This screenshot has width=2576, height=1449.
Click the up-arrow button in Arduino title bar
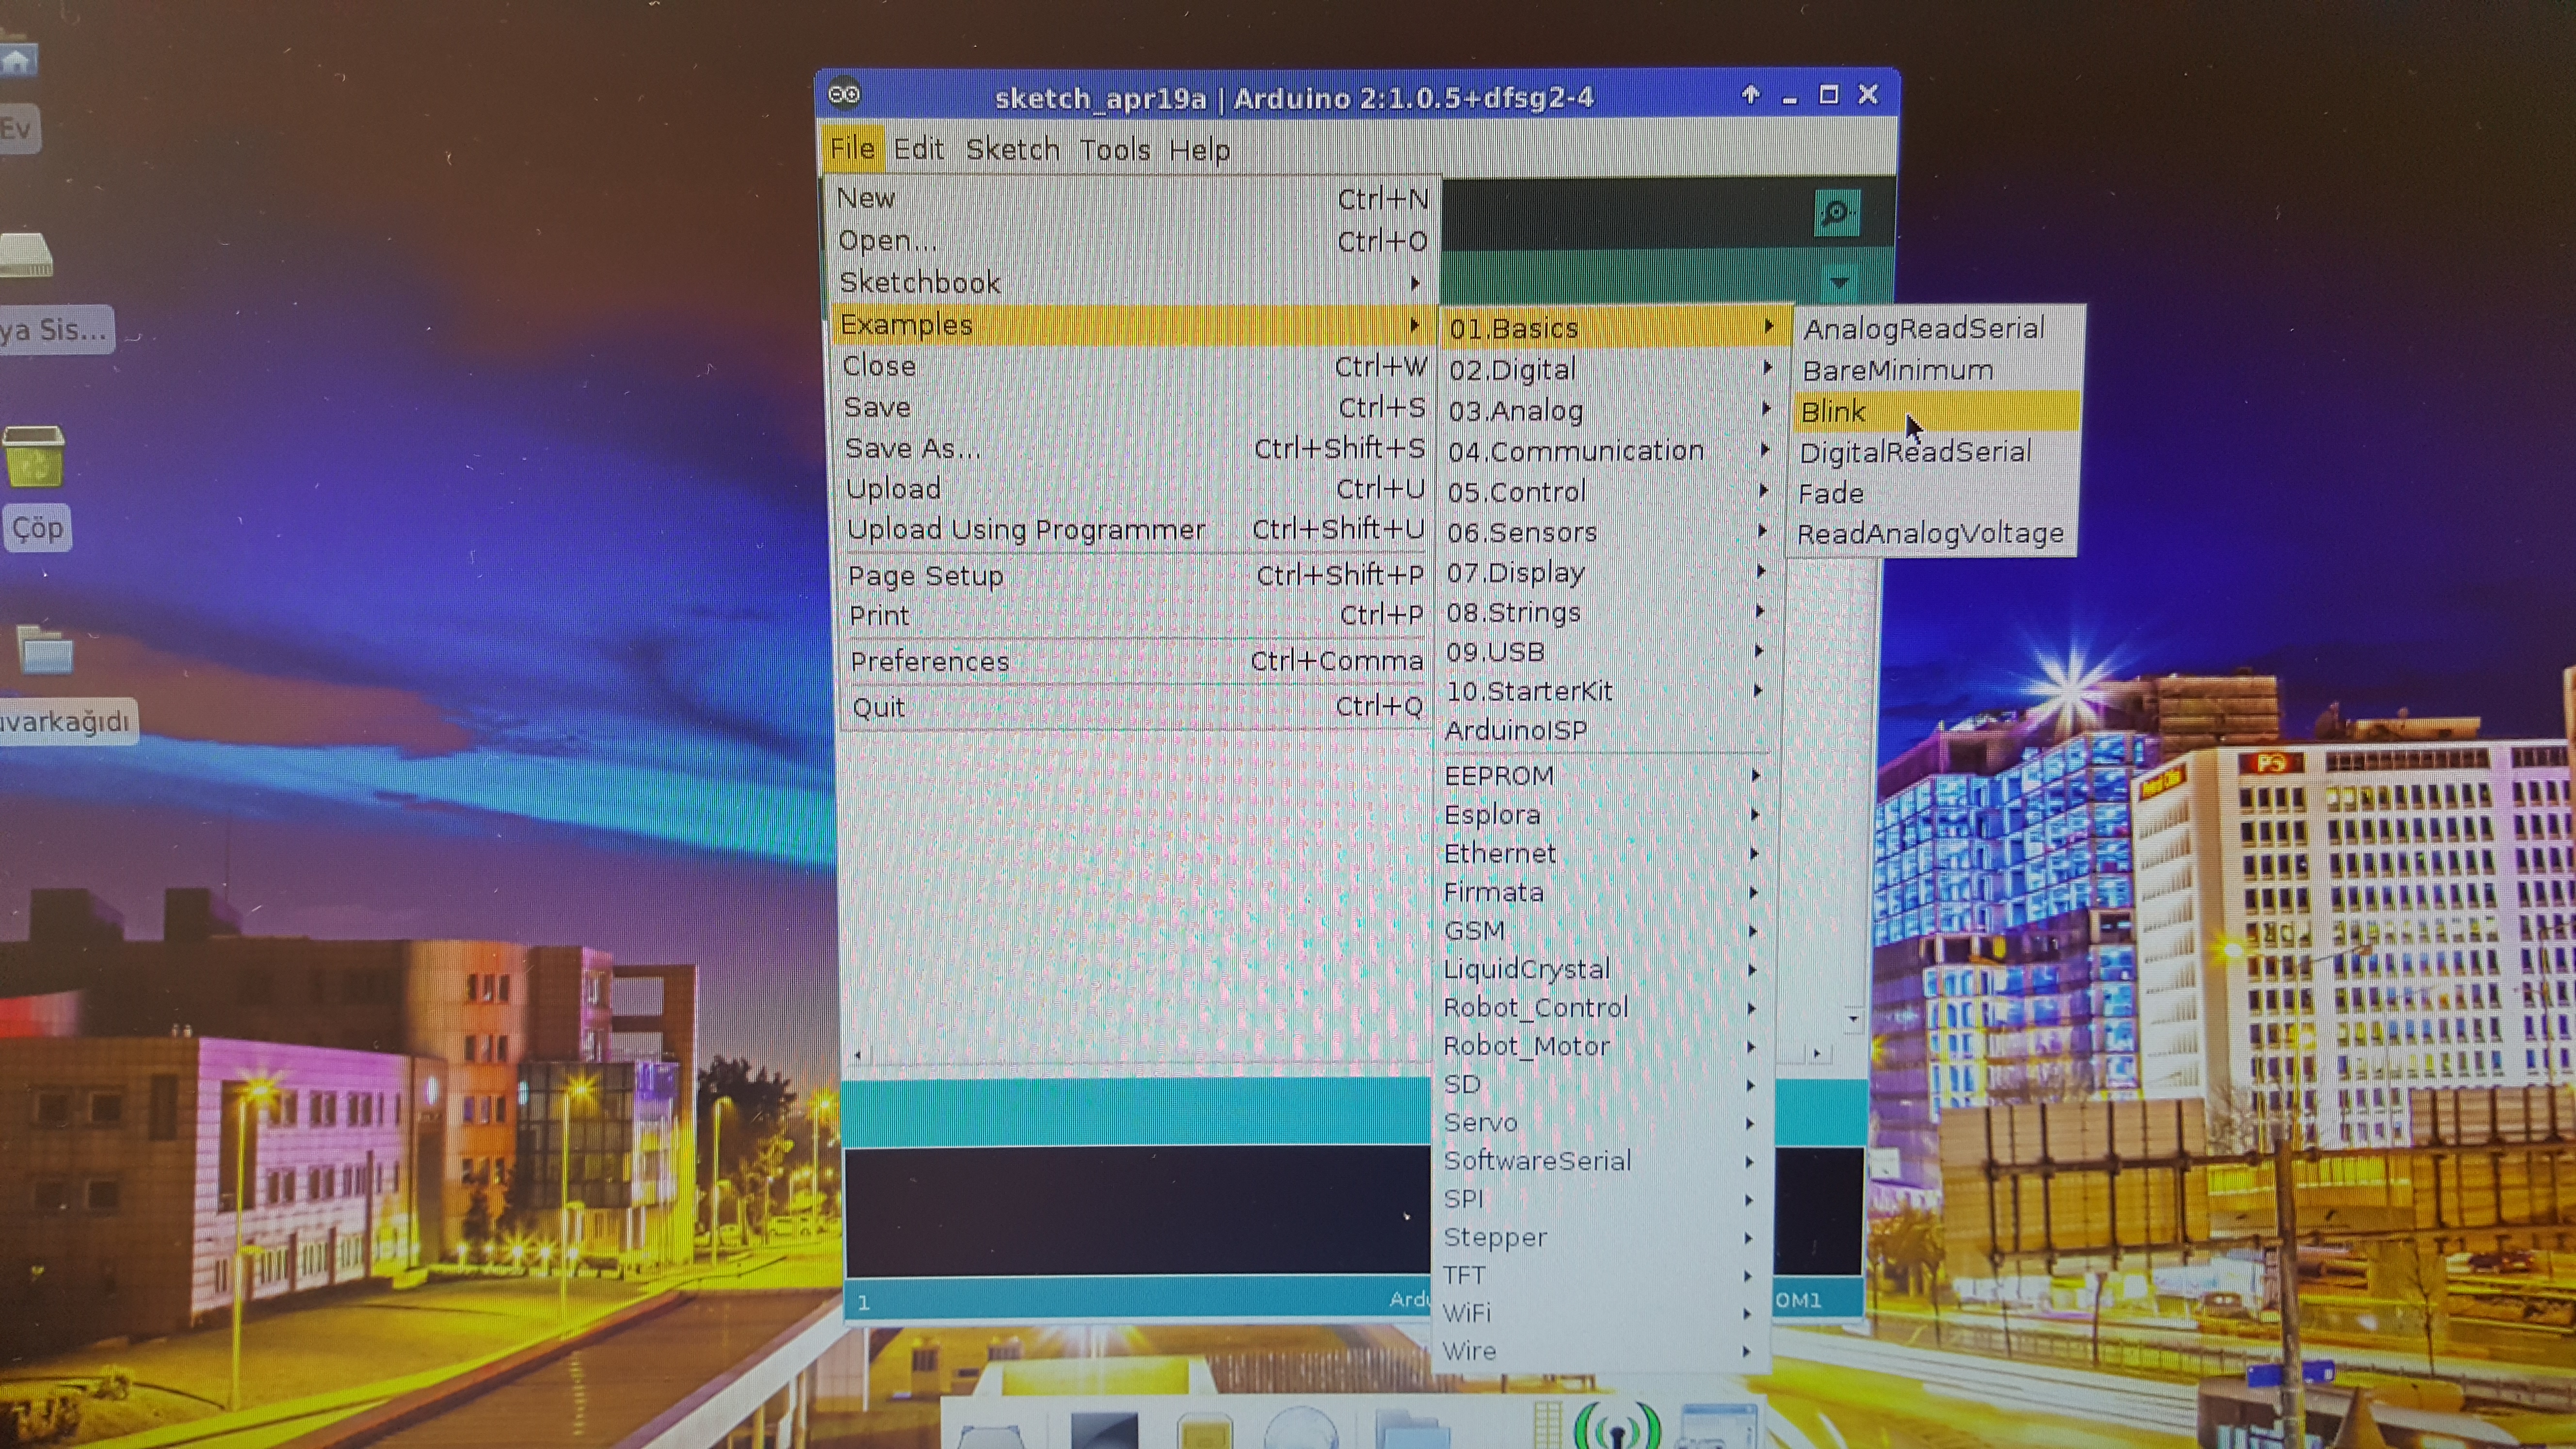(1750, 94)
